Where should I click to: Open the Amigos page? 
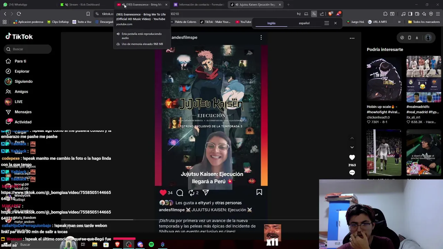point(17,92)
